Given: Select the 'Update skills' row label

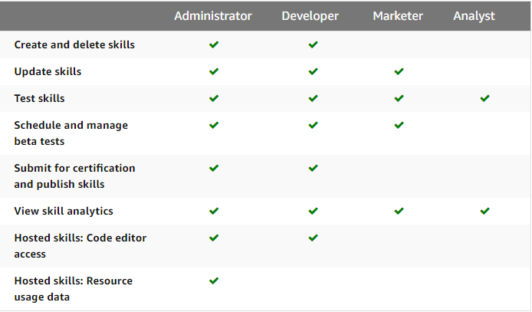Looking at the screenshot, I should coord(48,72).
